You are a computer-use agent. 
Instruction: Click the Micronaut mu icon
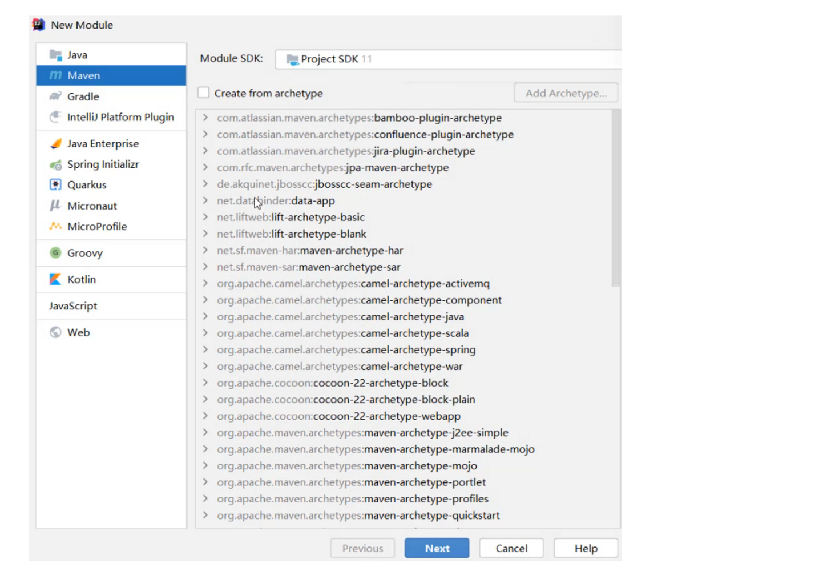coord(55,206)
